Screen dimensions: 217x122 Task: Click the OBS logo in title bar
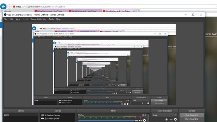tap(5, 15)
